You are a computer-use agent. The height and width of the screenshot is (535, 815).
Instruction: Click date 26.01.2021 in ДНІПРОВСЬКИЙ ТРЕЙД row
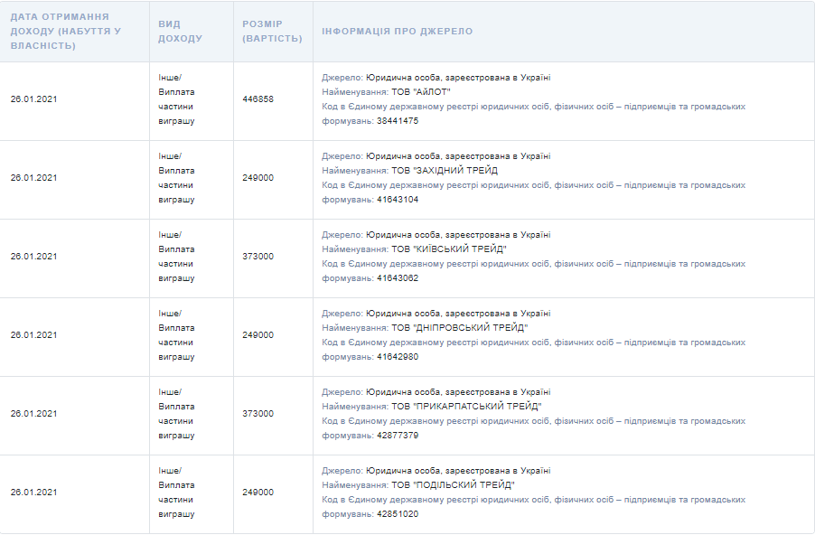pos(33,335)
